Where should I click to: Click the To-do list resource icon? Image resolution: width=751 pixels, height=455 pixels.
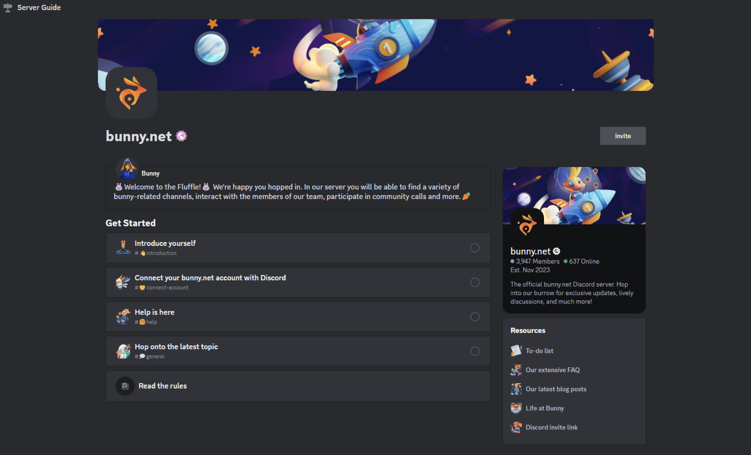(516, 350)
